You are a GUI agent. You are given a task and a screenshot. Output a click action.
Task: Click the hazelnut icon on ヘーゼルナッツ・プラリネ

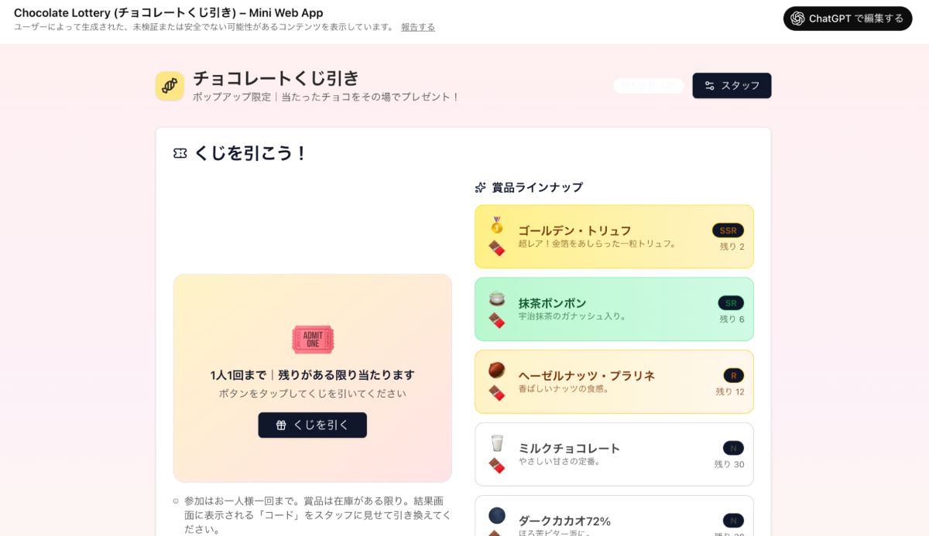click(496, 370)
